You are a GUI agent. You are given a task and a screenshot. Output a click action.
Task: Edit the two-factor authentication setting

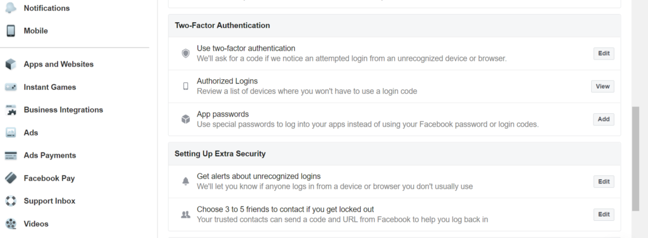[604, 53]
